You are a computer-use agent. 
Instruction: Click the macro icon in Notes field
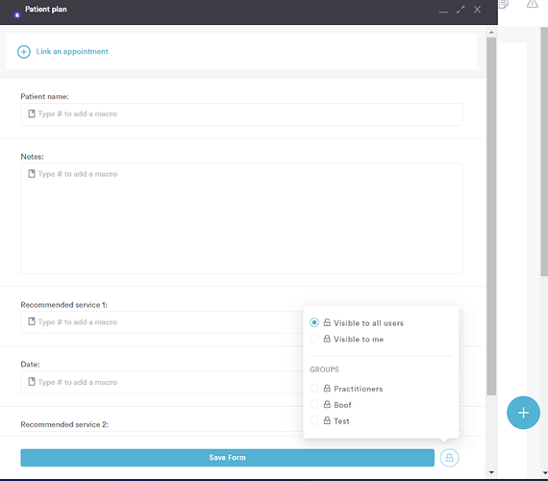point(32,174)
